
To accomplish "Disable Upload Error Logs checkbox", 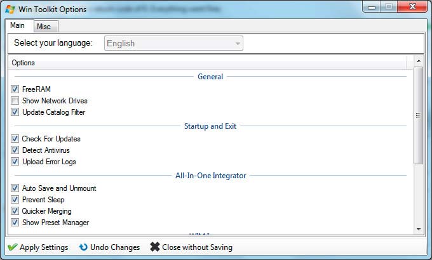I will 15,162.
